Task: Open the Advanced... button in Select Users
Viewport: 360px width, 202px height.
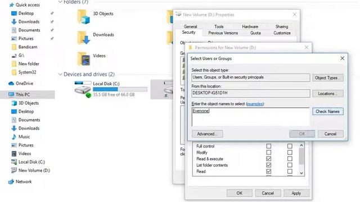Action: (x=207, y=134)
